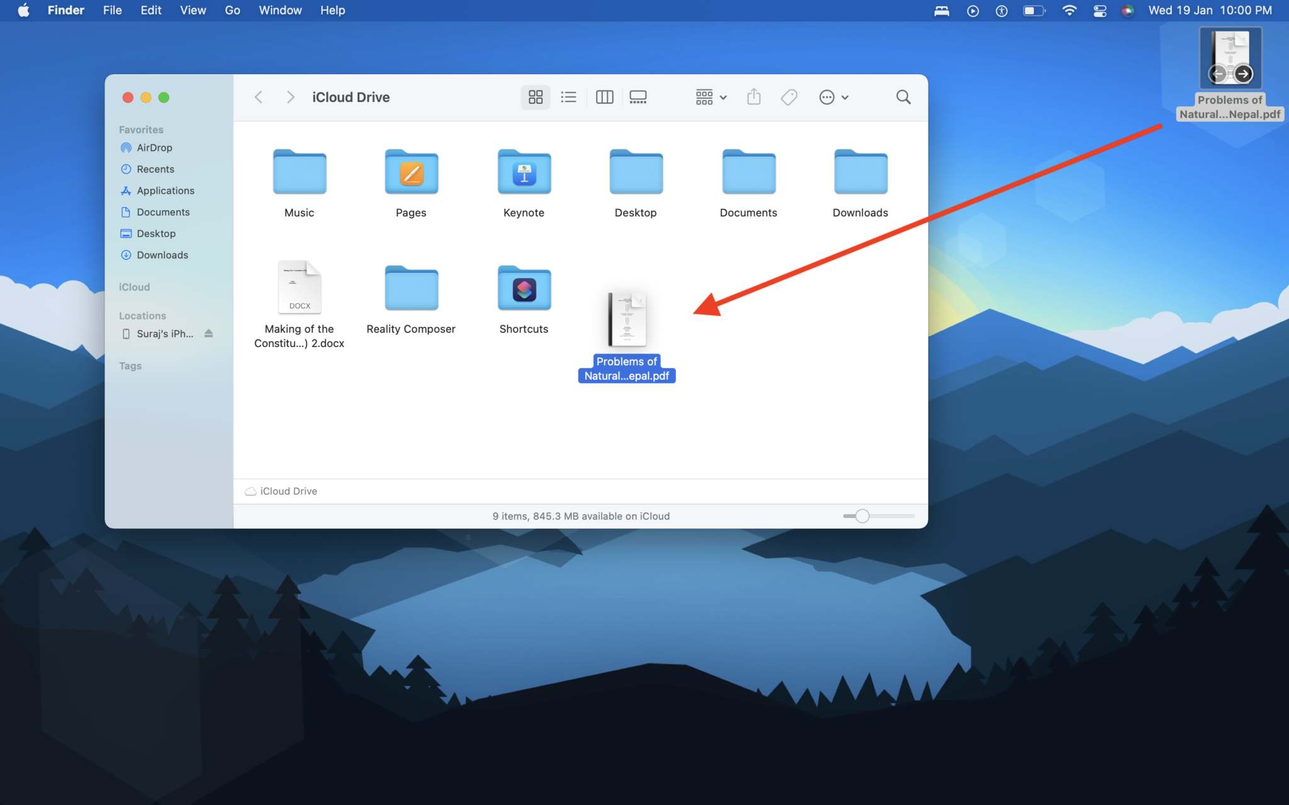The image size is (1289, 805).
Task: Open the Go menu in the menu bar
Action: [232, 10]
